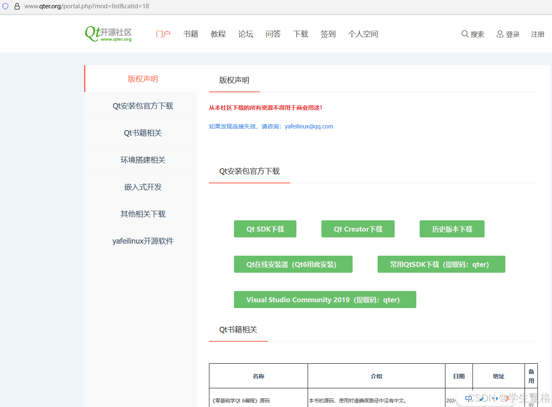Click the Visual Studio Community 2019 button
552x407 pixels.
325,300
